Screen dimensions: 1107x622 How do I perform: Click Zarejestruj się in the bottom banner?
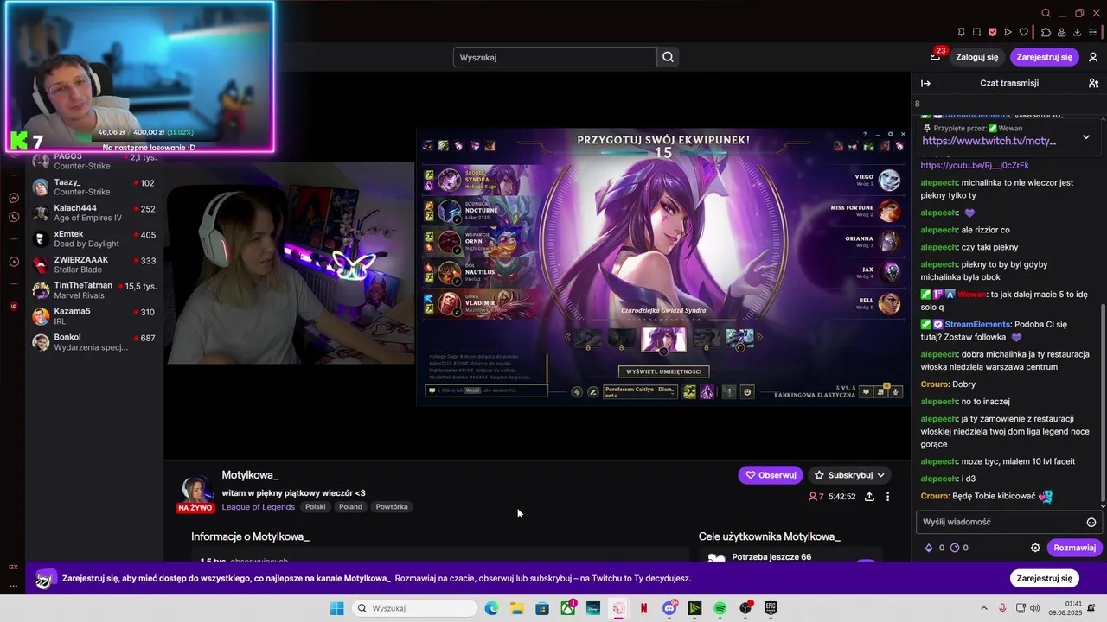(x=1044, y=578)
